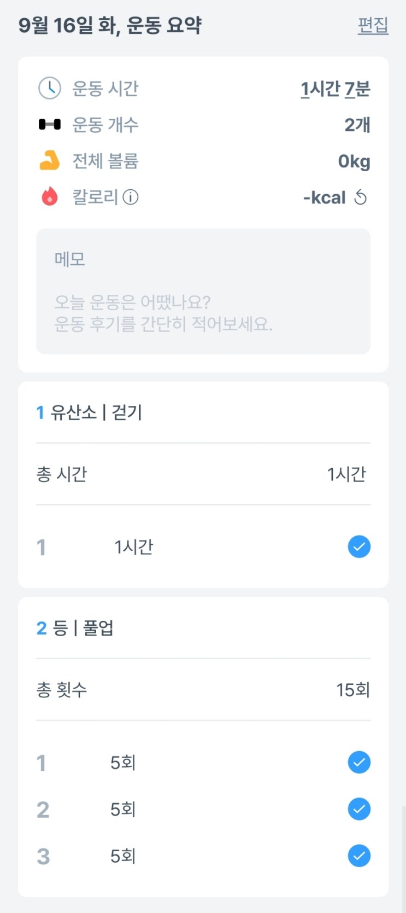Click the -kcal calorie value
406x913 pixels.
click(325, 197)
